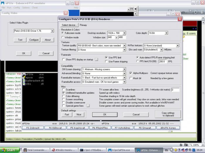
Task: Toggle the Use FPS limit checkbox
Action: pos(106,57)
